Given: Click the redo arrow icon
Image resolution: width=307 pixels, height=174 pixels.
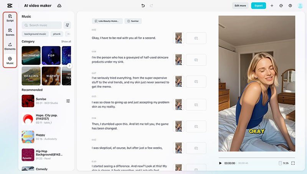Looking at the screenshot, I should coord(151,6).
